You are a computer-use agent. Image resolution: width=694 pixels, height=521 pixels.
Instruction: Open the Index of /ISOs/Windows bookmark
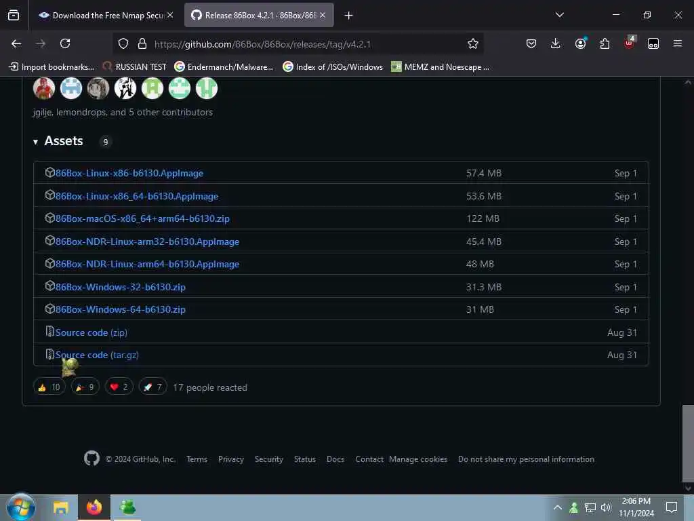(333, 67)
